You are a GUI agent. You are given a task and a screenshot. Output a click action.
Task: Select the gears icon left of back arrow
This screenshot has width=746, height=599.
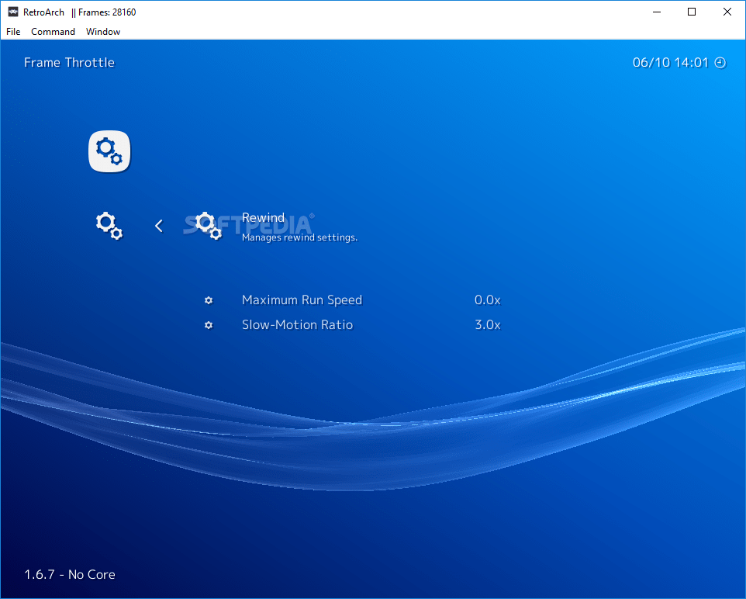pos(109,226)
